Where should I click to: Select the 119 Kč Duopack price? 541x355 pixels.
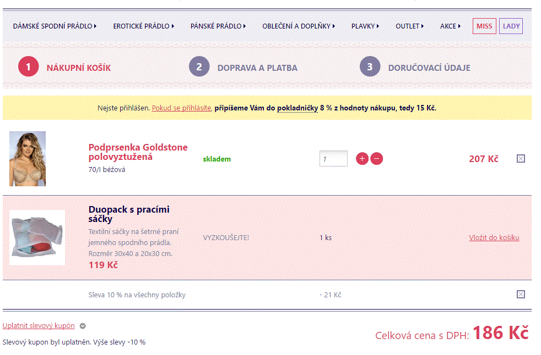pyautogui.click(x=103, y=265)
